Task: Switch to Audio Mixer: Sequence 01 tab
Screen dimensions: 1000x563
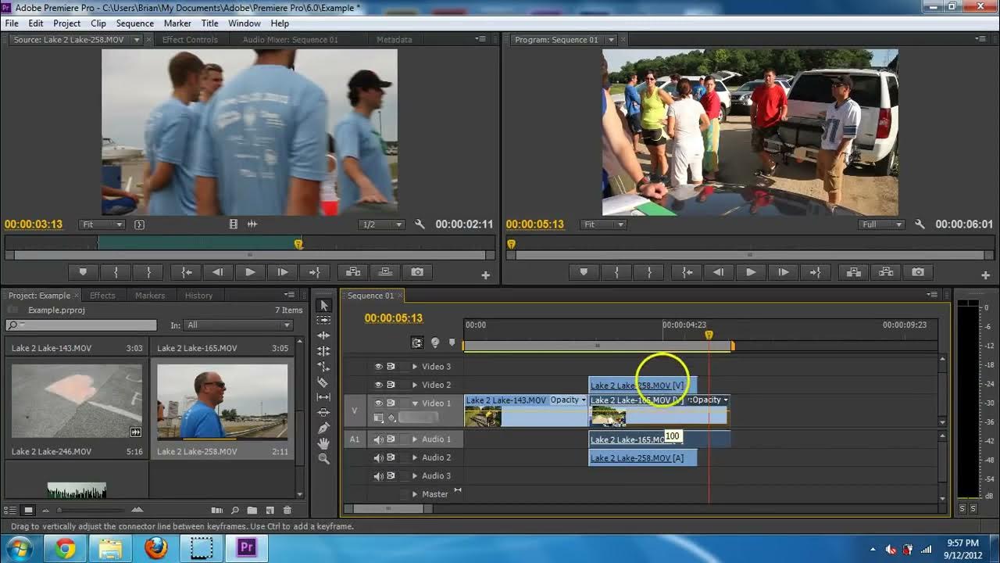Action: 290,40
